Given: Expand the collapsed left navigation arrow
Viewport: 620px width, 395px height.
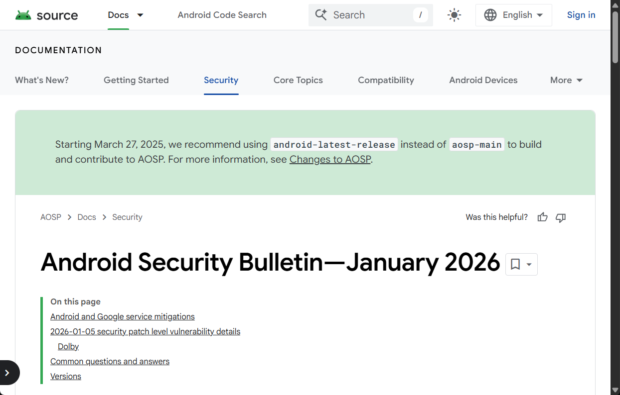Looking at the screenshot, I should [x=8, y=372].
